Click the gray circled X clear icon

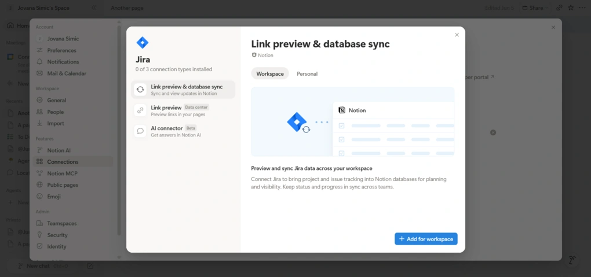point(493,132)
